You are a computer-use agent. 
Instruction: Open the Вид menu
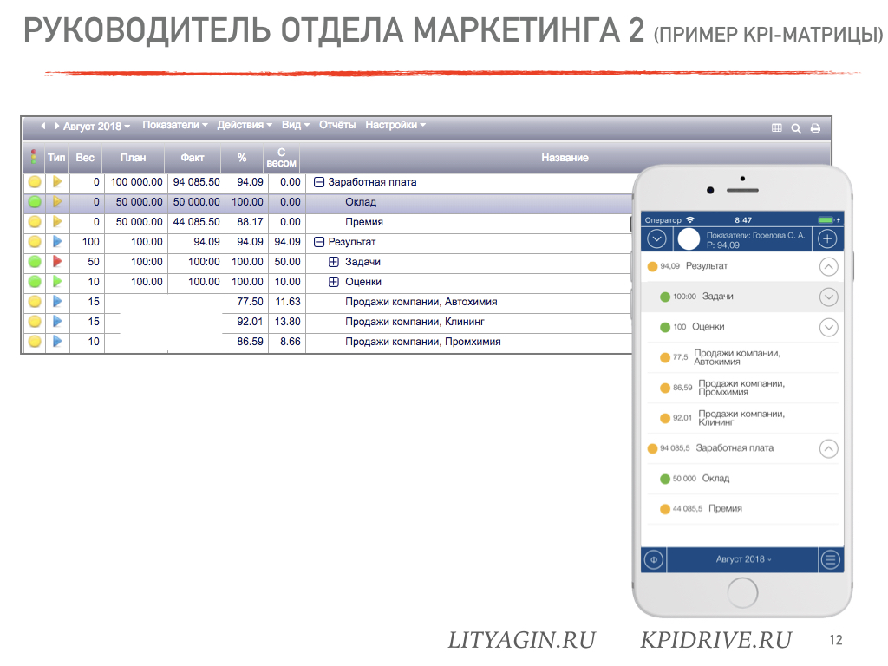tap(296, 125)
